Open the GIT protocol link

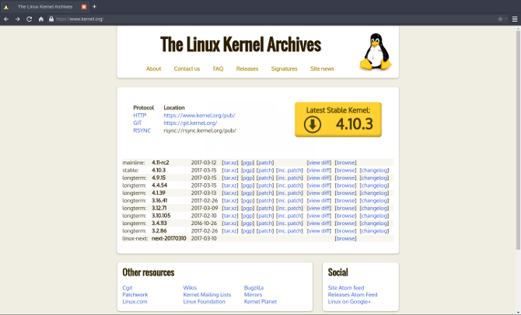137,123
